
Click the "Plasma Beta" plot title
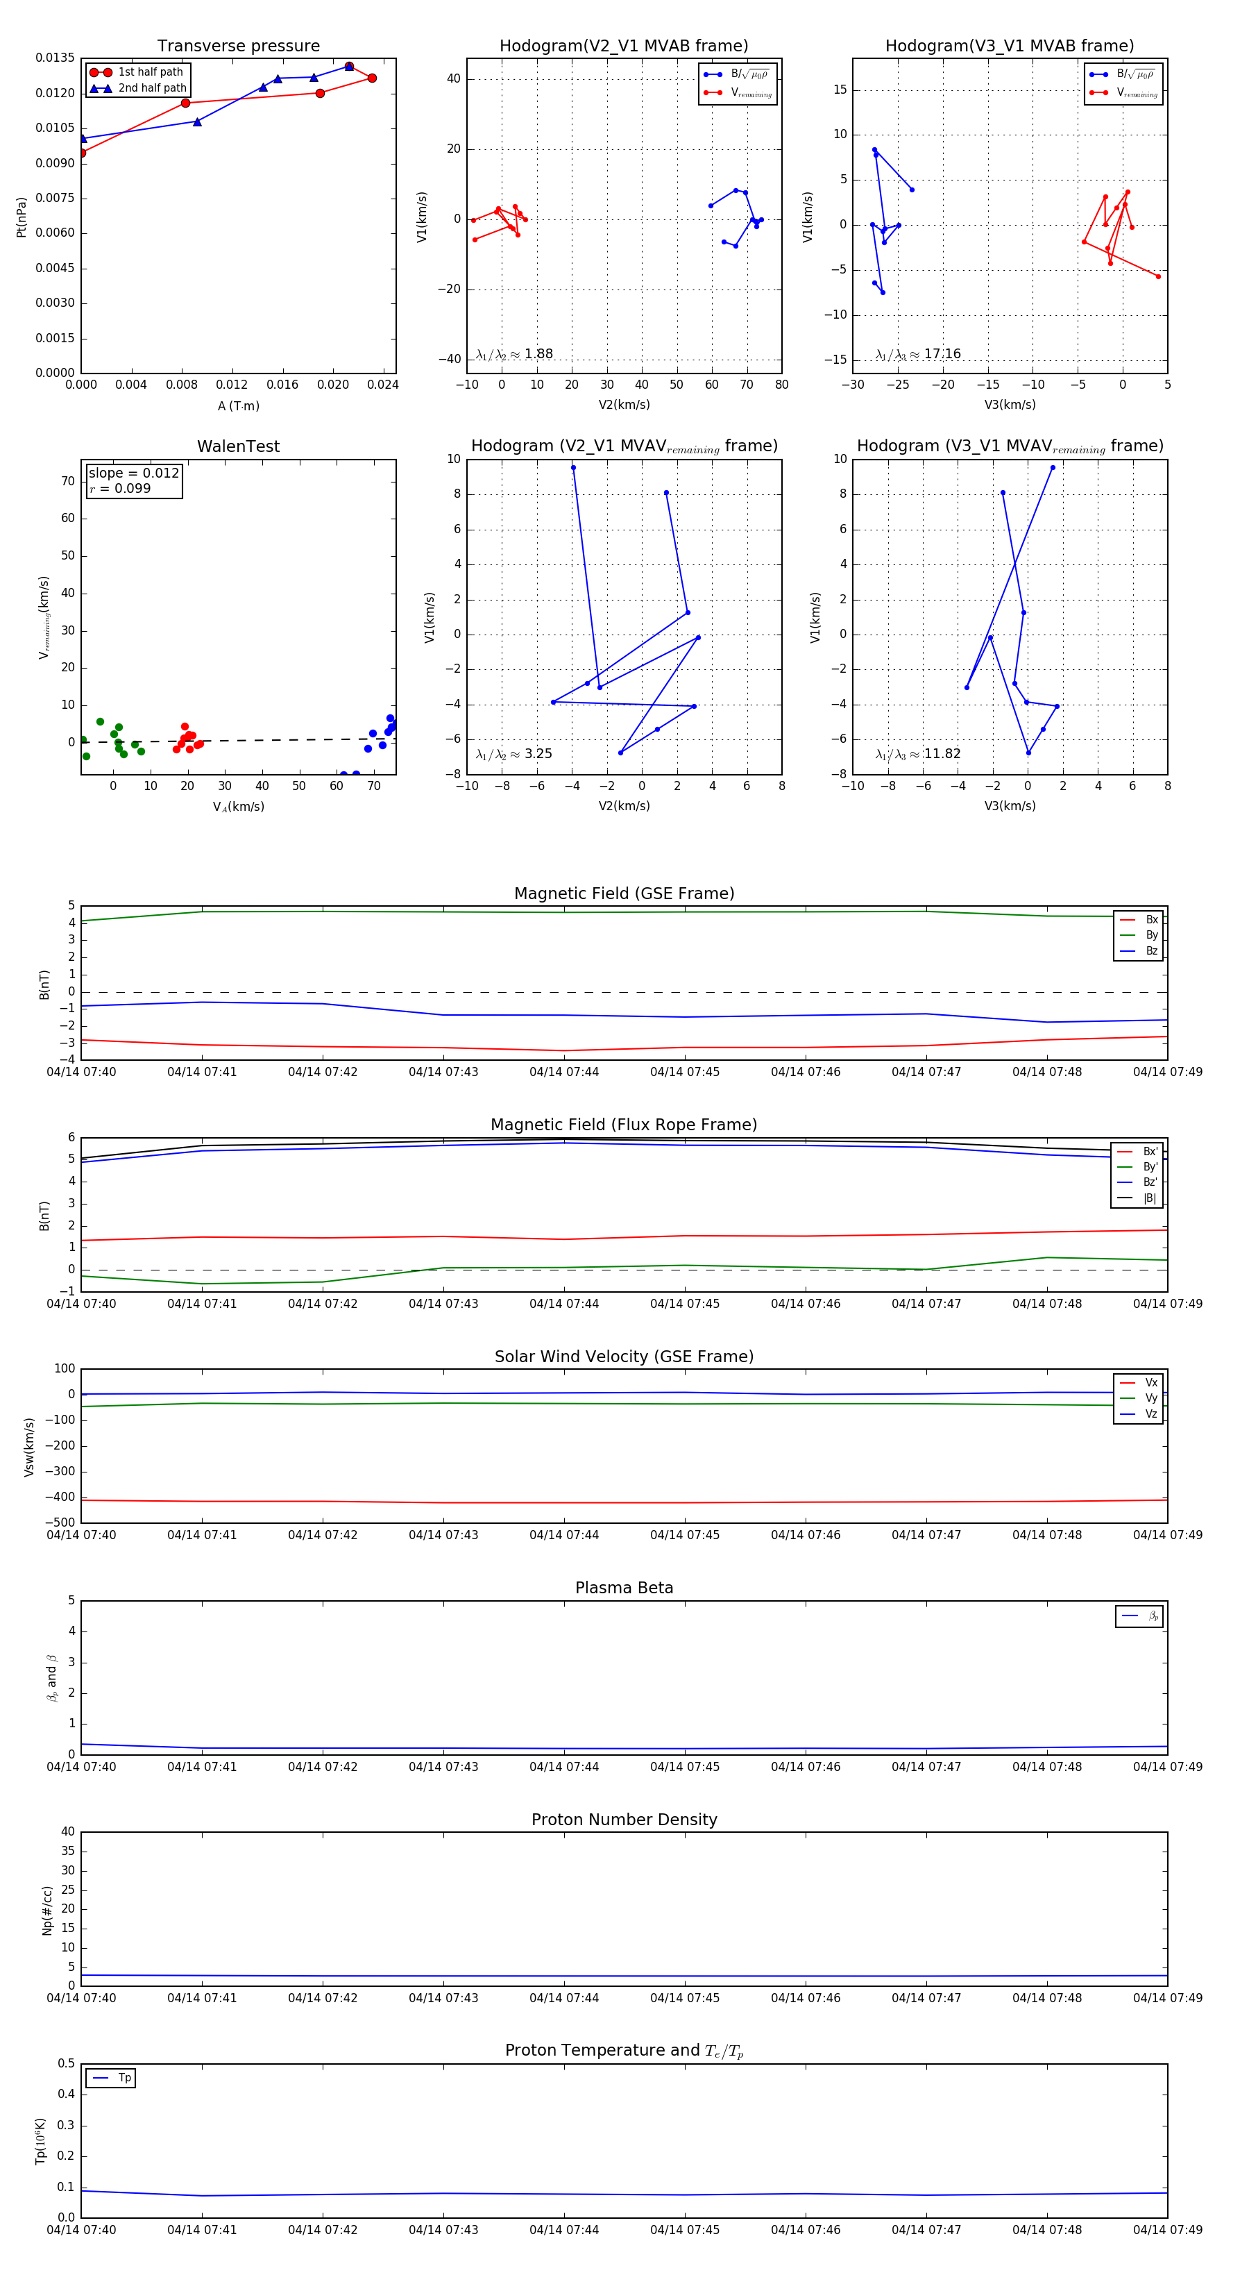tap(624, 1588)
